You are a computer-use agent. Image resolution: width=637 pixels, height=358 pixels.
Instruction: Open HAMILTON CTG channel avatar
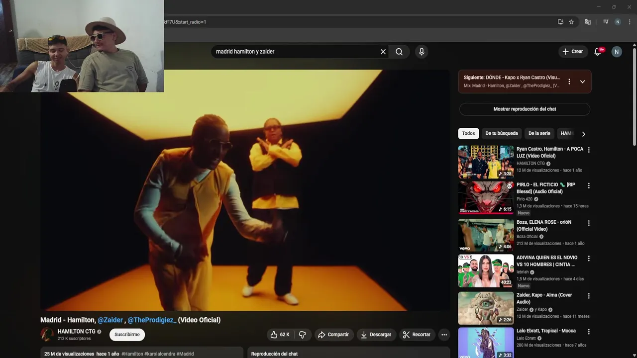tap(47, 335)
